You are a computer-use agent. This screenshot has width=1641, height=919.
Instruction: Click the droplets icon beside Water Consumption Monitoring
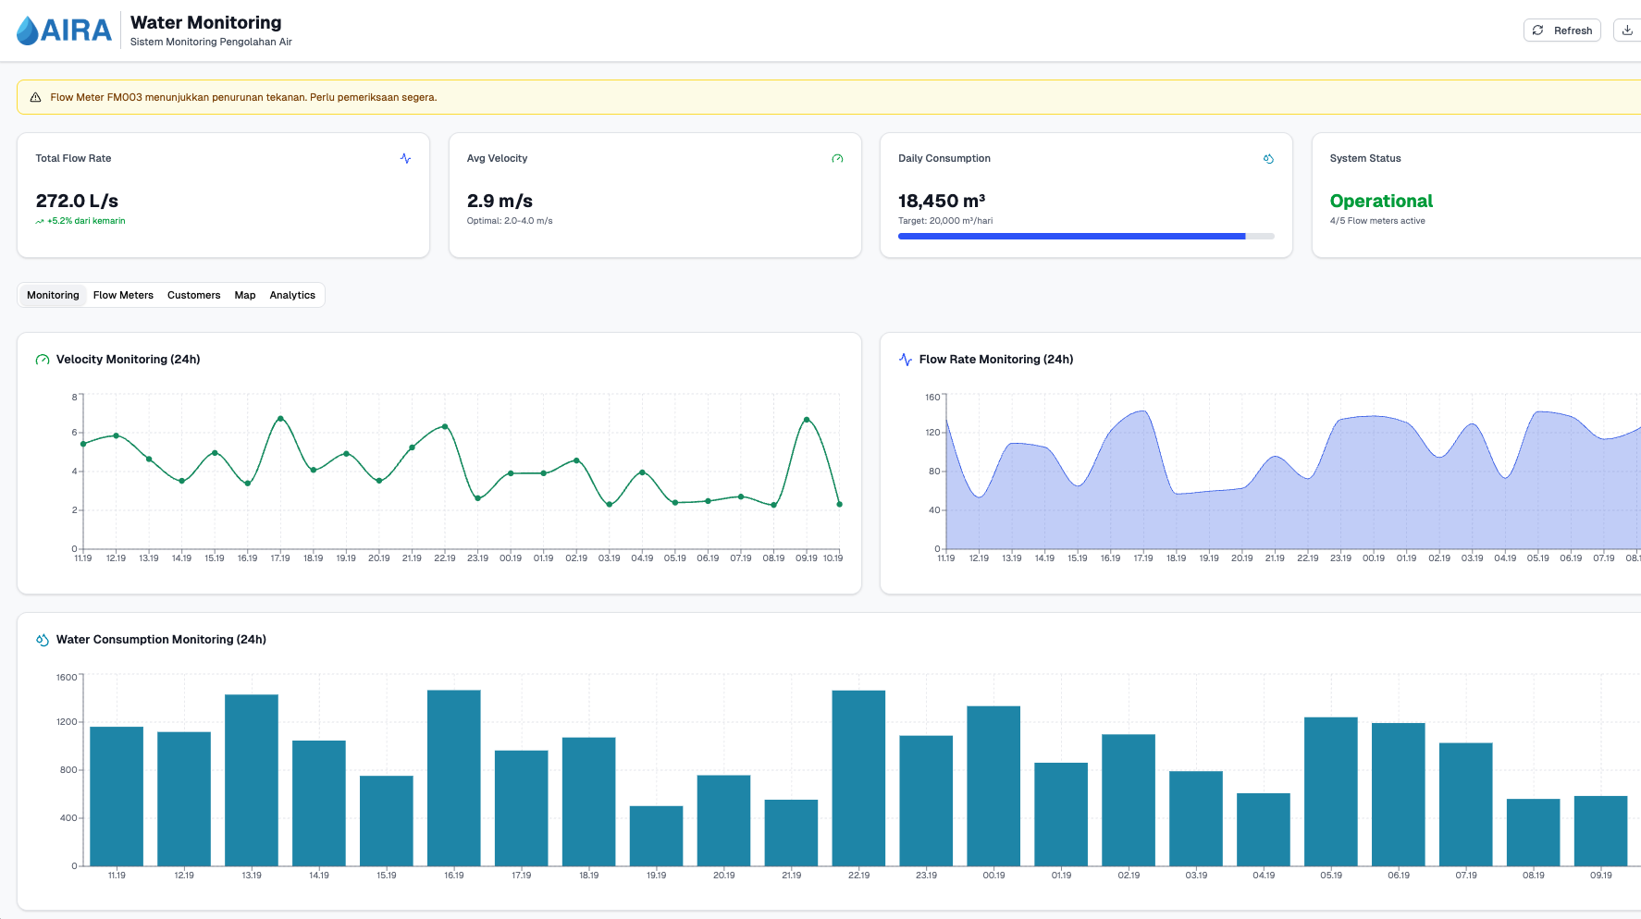[42, 640]
